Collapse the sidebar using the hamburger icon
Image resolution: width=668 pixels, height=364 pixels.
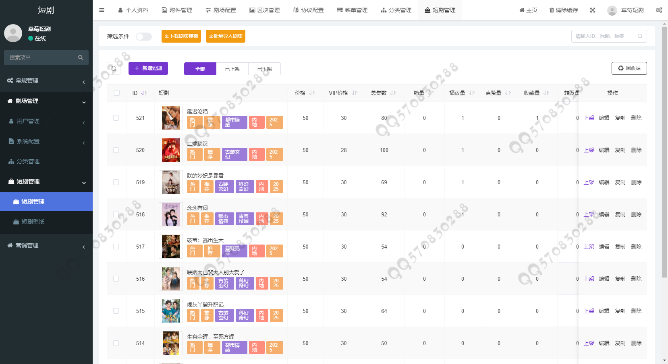(102, 10)
